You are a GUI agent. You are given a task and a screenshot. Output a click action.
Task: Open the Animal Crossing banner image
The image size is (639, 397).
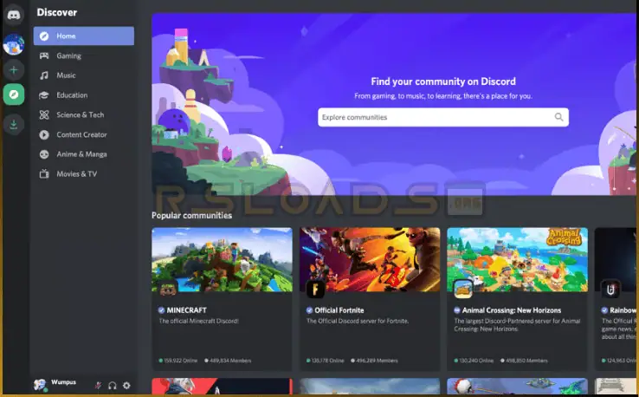pos(517,259)
